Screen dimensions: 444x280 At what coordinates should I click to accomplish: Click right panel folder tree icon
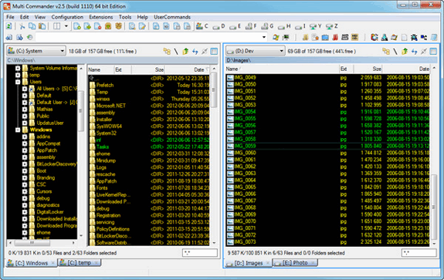point(386,51)
